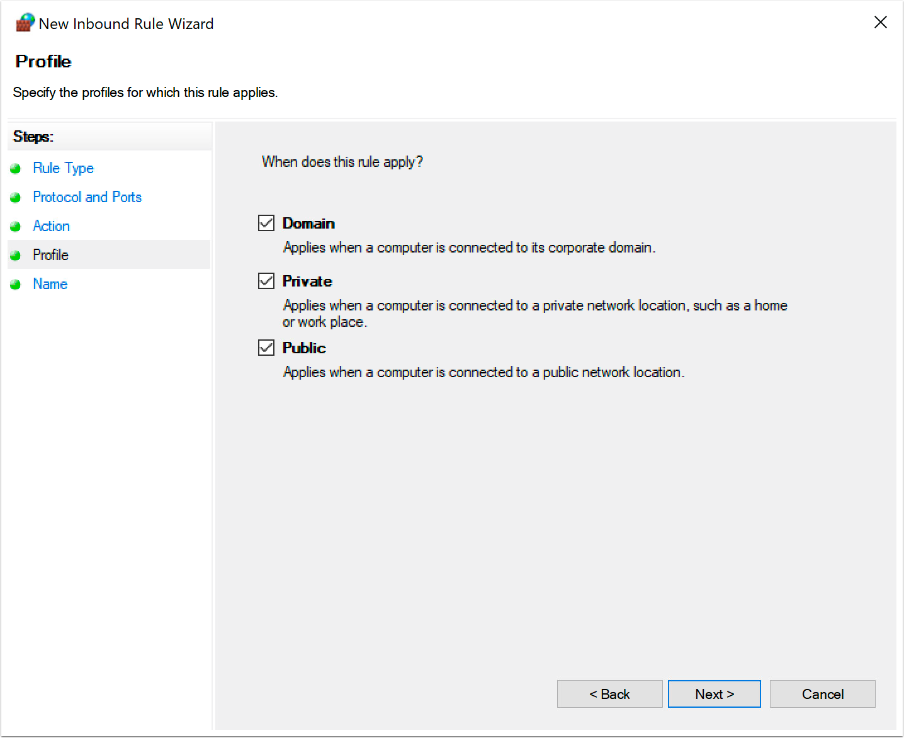The height and width of the screenshot is (738, 904).
Task: Click the green status dot beside Rule Type
Action: click(16, 168)
